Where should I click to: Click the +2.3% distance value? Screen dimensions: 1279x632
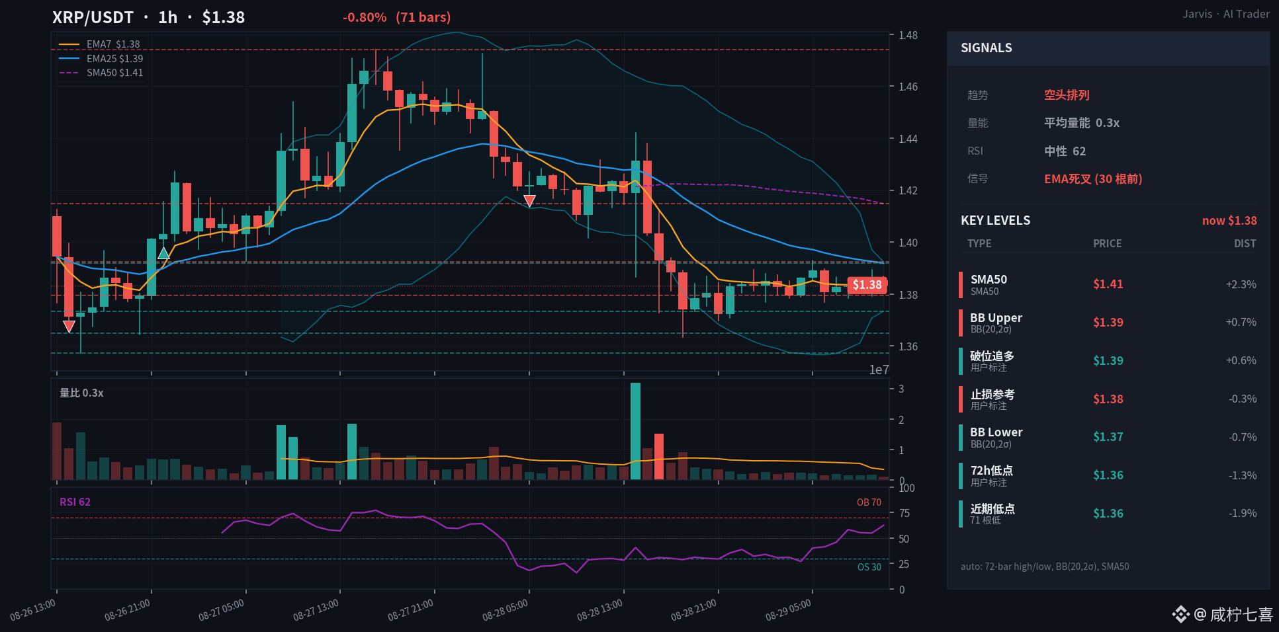(1241, 284)
